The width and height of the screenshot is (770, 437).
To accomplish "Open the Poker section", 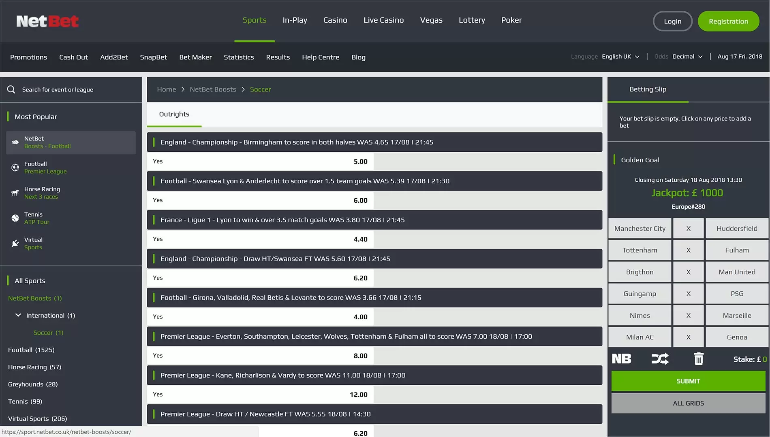I will click(x=511, y=20).
